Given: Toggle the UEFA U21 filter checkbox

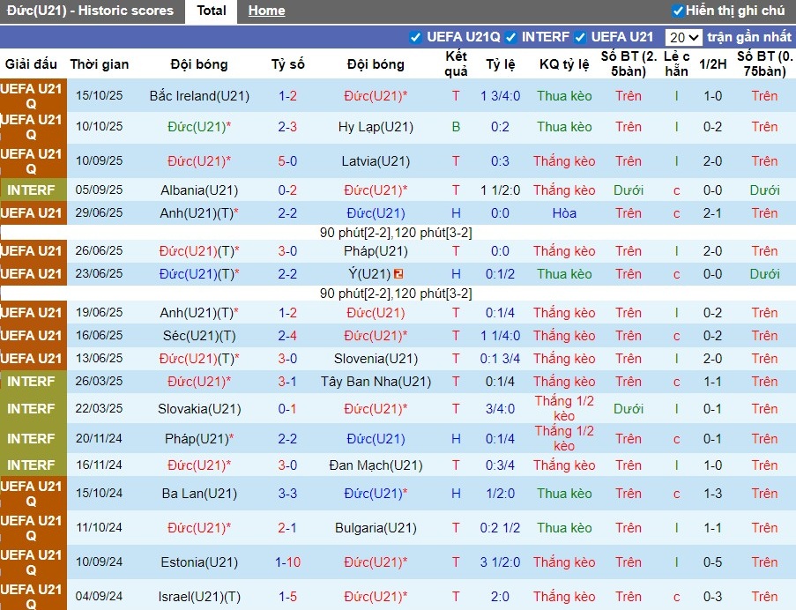Looking at the screenshot, I should [580, 37].
